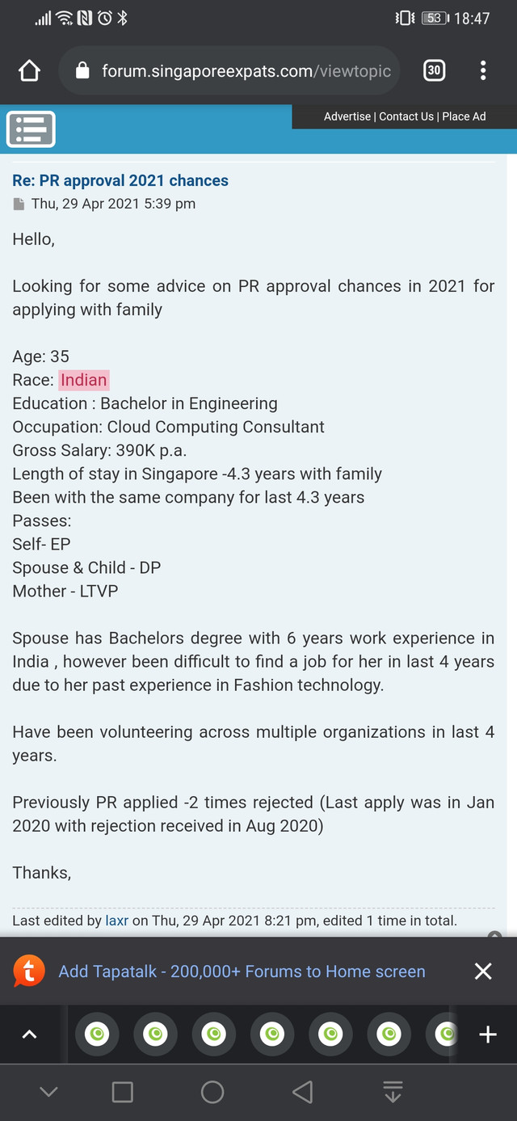Open the browser three-dot menu
517x1121 pixels.
[483, 70]
